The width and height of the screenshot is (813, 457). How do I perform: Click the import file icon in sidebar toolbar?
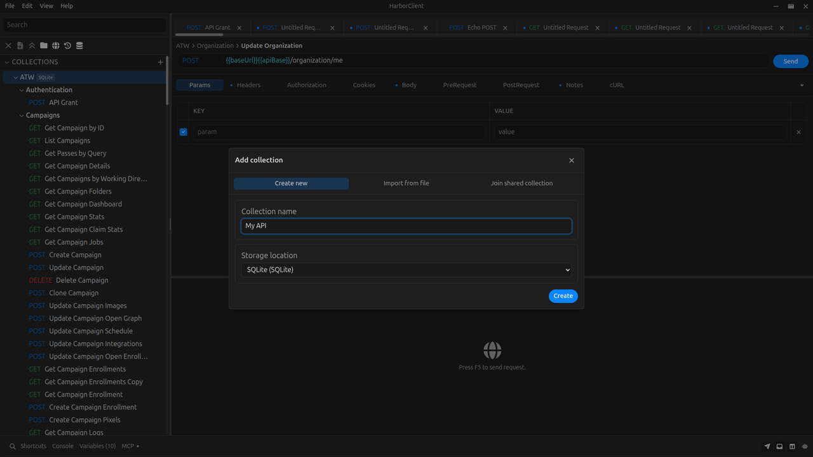click(20, 46)
